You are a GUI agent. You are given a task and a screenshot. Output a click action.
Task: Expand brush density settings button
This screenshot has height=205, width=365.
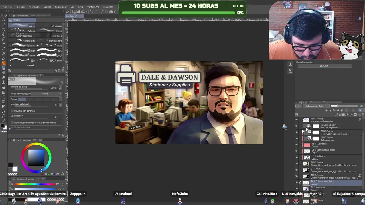(60, 105)
